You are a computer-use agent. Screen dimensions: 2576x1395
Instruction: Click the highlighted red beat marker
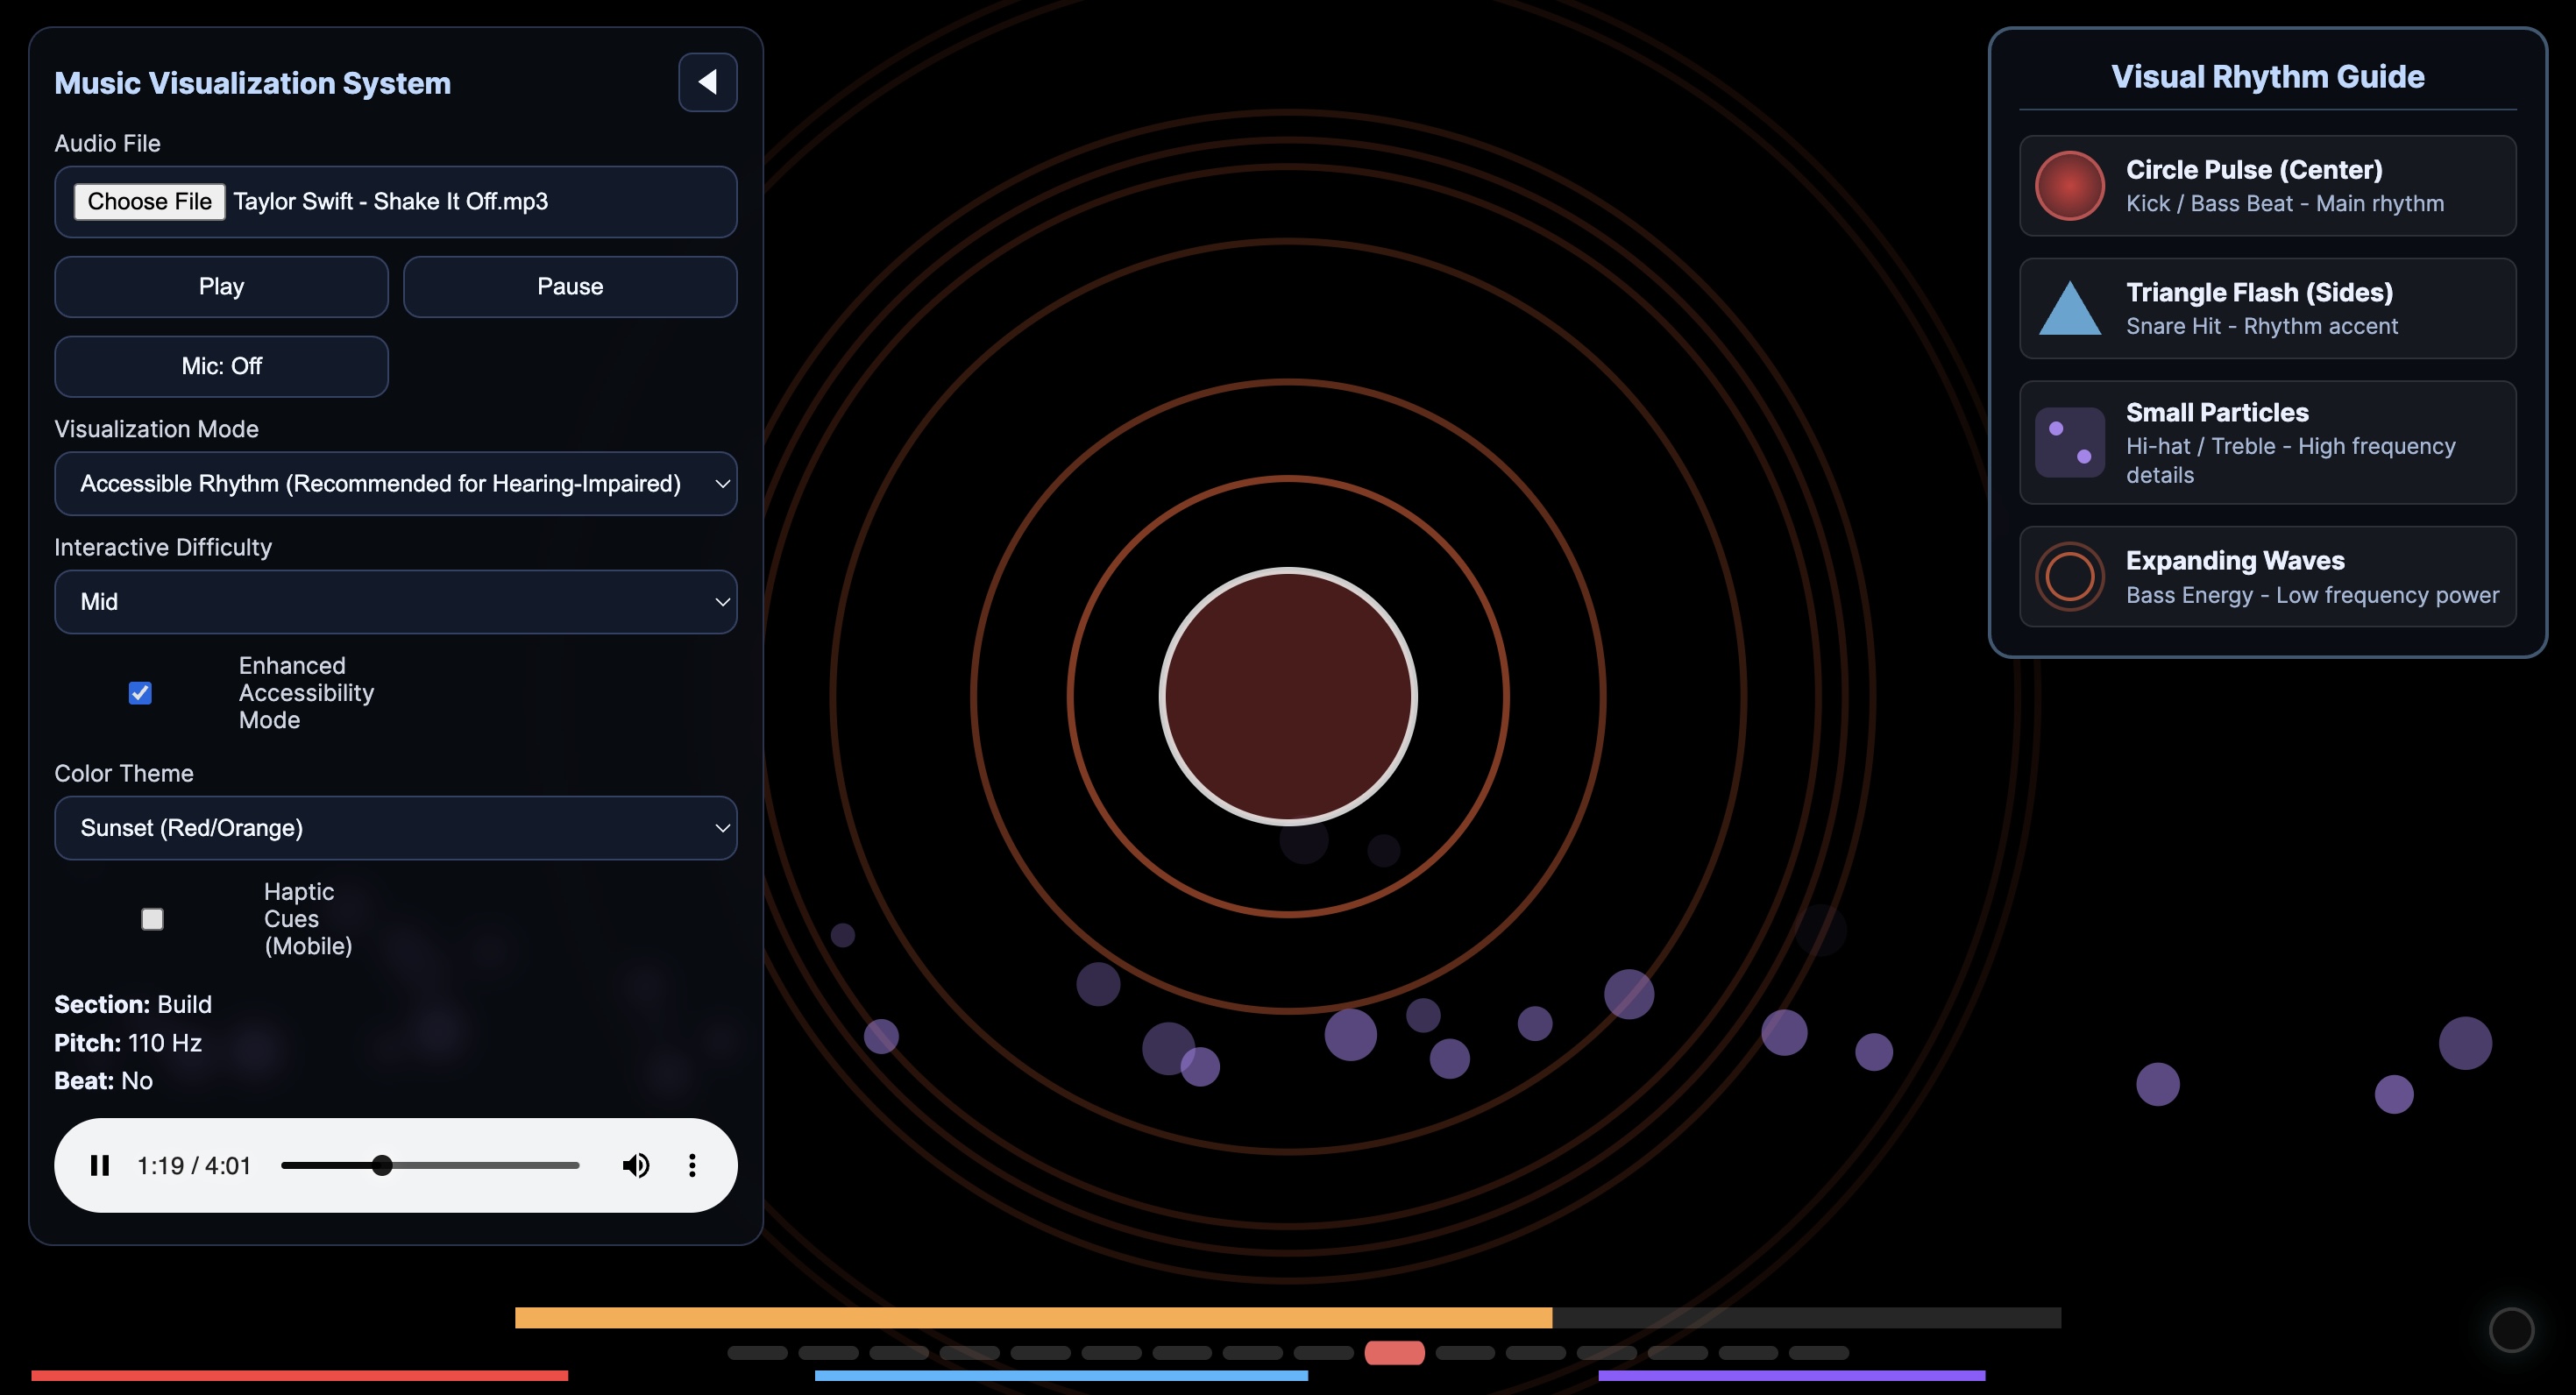1394,1353
